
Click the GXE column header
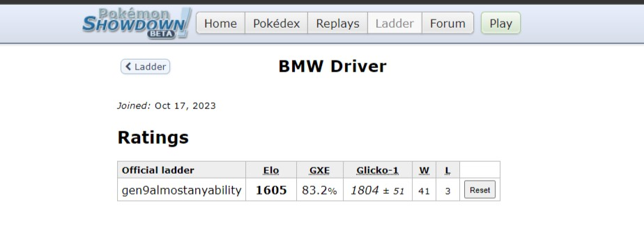[319, 170]
